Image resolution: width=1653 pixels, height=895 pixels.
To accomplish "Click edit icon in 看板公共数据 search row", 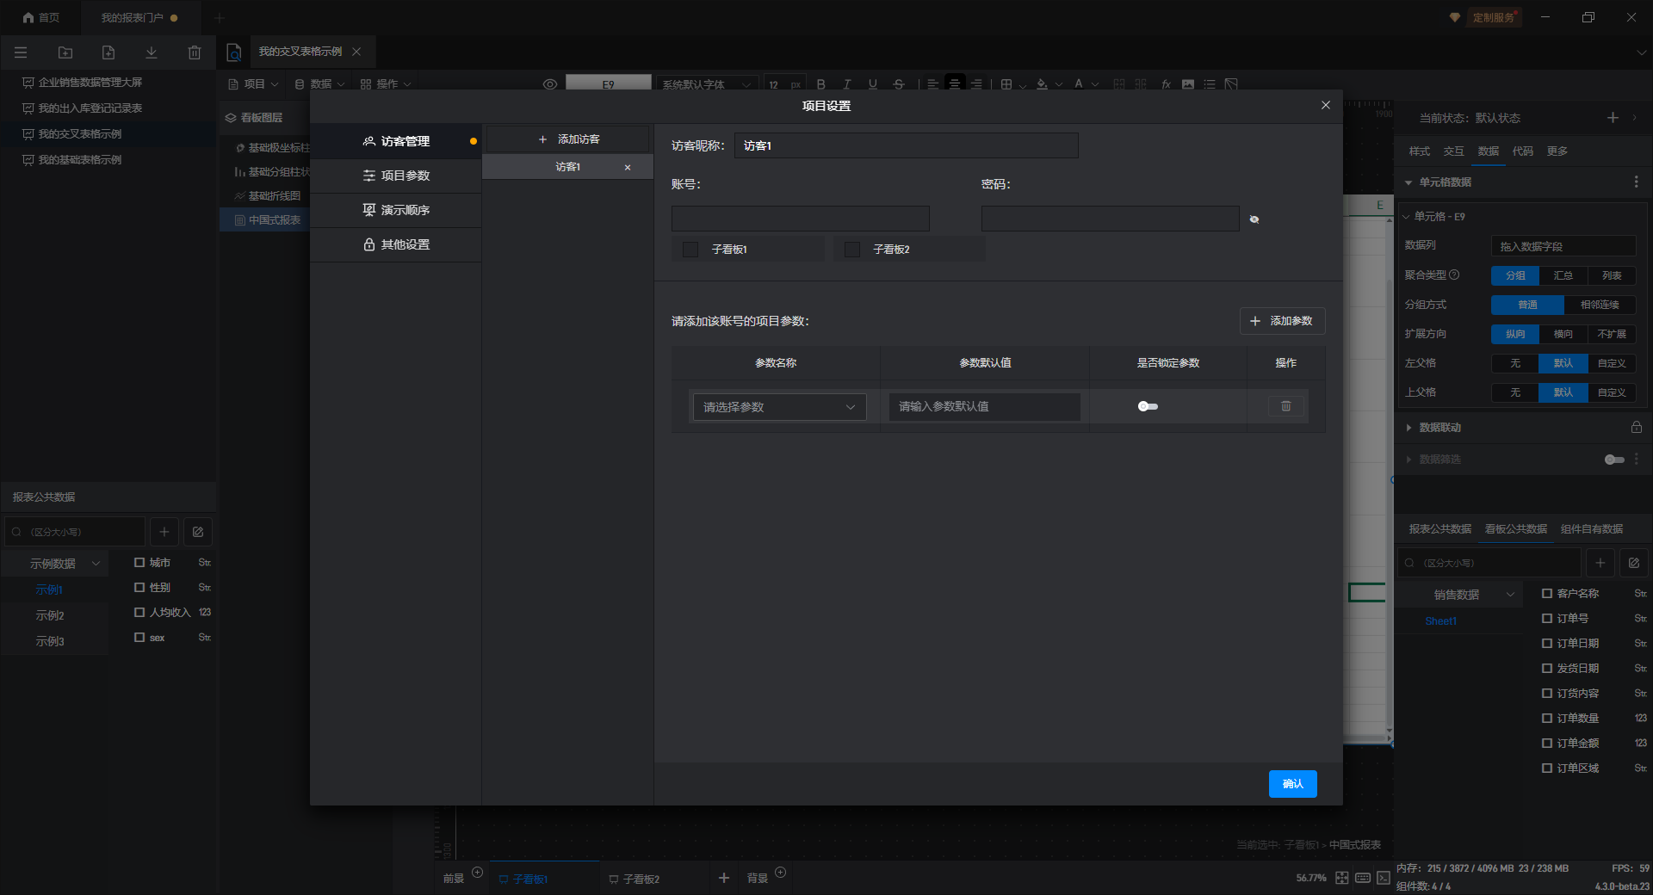I will click(x=1634, y=563).
